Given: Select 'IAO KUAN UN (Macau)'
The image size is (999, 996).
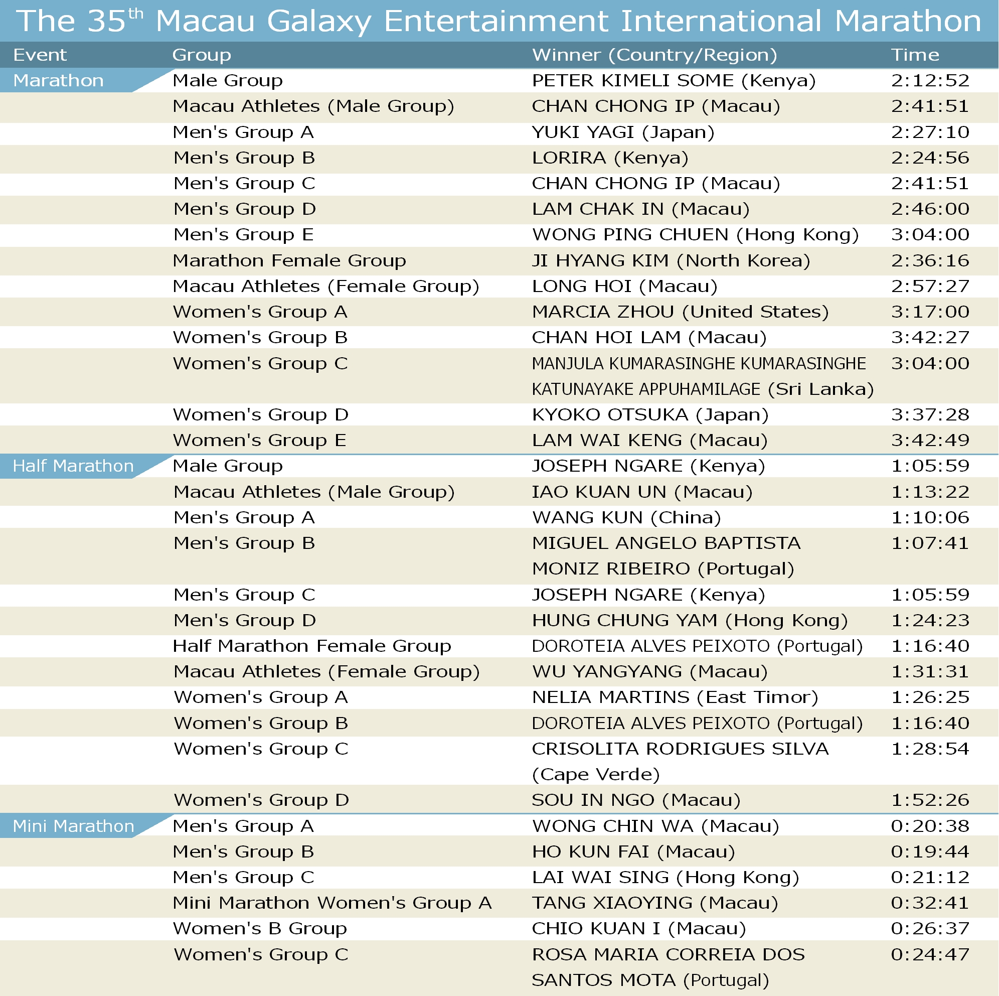Looking at the screenshot, I should [642, 492].
